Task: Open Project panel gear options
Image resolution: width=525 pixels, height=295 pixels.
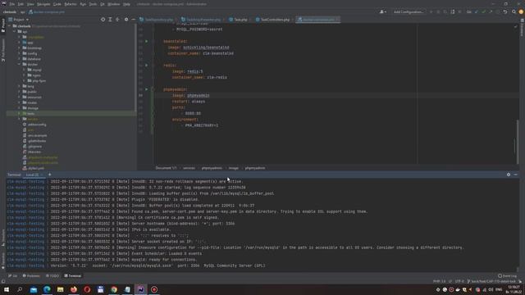Action: [x=126, y=20]
